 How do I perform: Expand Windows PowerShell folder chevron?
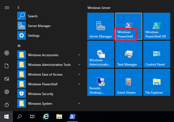coord(79,84)
